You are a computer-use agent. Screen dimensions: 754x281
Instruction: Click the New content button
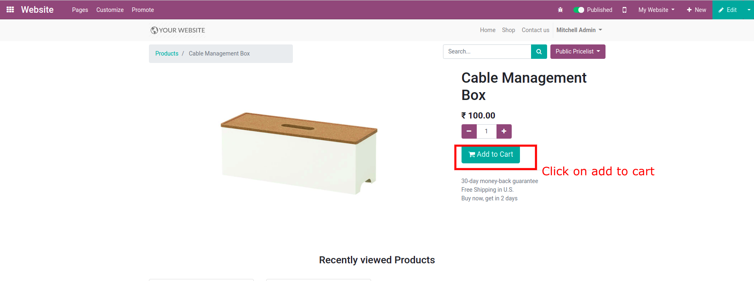tap(696, 10)
